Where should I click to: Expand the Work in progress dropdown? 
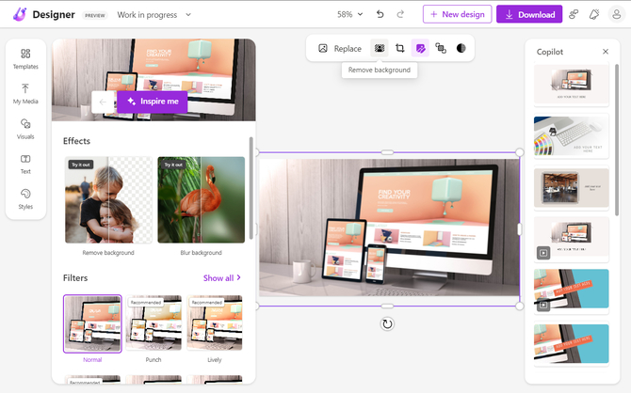coord(154,14)
